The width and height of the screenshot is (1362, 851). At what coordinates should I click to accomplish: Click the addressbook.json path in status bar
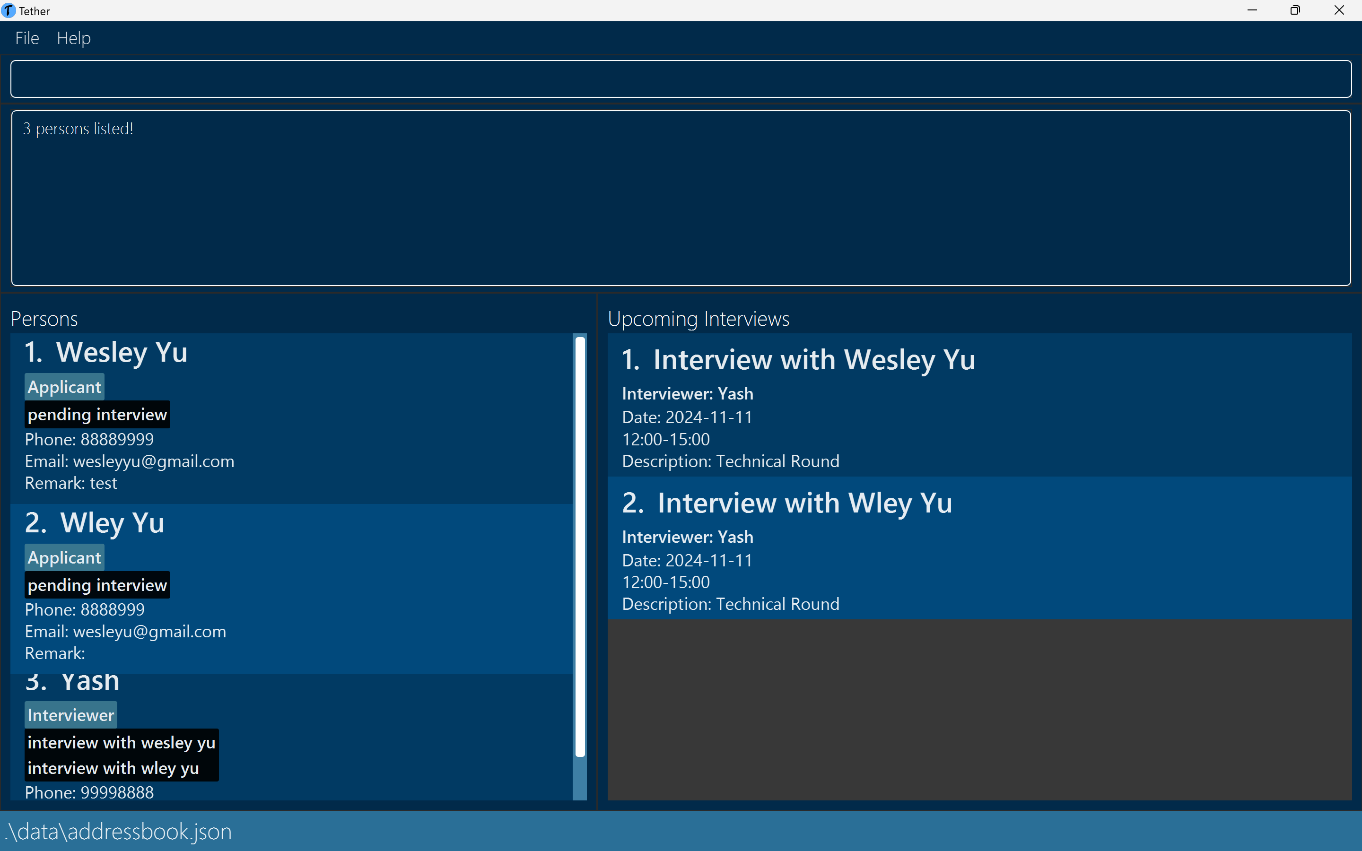[x=118, y=832]
